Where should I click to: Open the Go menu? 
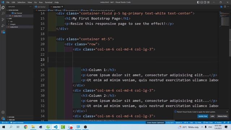pyautogui.click(x=35, y=3)
